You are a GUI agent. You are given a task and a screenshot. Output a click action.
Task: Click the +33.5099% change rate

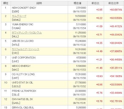click(x=116, y=85)
